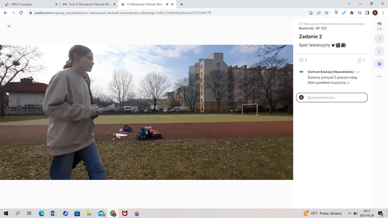Expand the tab search chevron
The width and height of the screenshot is (388, 218).
(349, 4)
